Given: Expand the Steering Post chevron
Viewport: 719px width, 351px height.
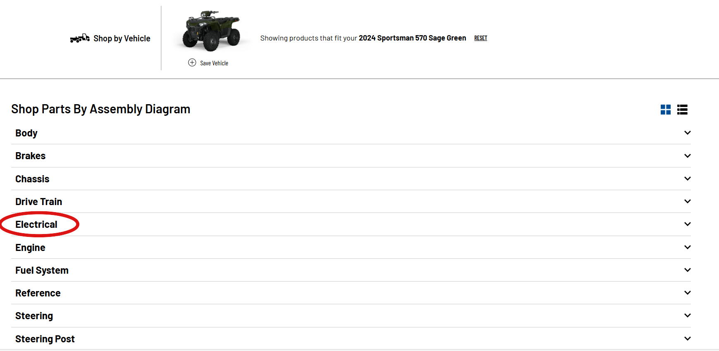Looking at the screenshot, I should click(x=687, y=339).
